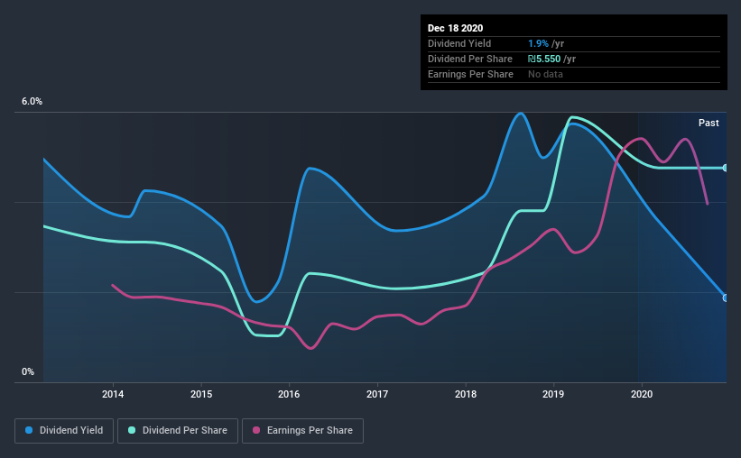
Task: Click the 0% y-axis label
Action: [28, 372]
